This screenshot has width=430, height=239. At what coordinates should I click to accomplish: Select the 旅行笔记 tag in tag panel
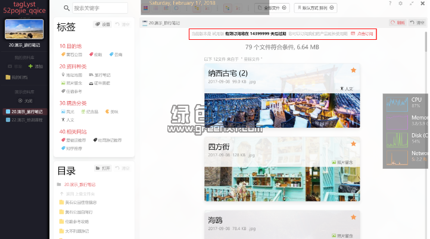click(99, 75)
